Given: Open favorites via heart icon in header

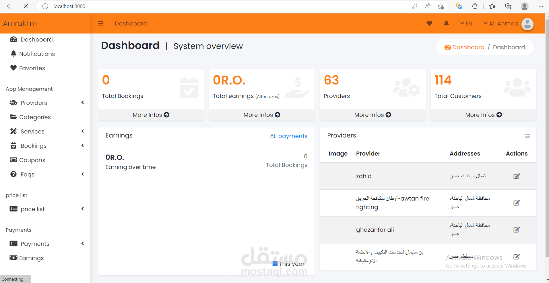Looking at the screenshot, I should (x=429, y=23).
